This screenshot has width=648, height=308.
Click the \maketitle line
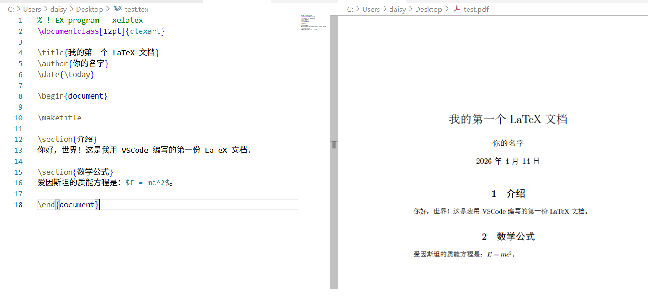[59, 118]
